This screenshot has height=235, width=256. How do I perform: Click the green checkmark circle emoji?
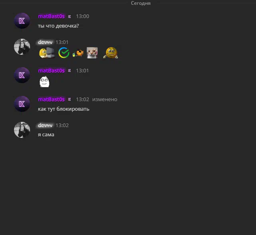coord(64,53)
